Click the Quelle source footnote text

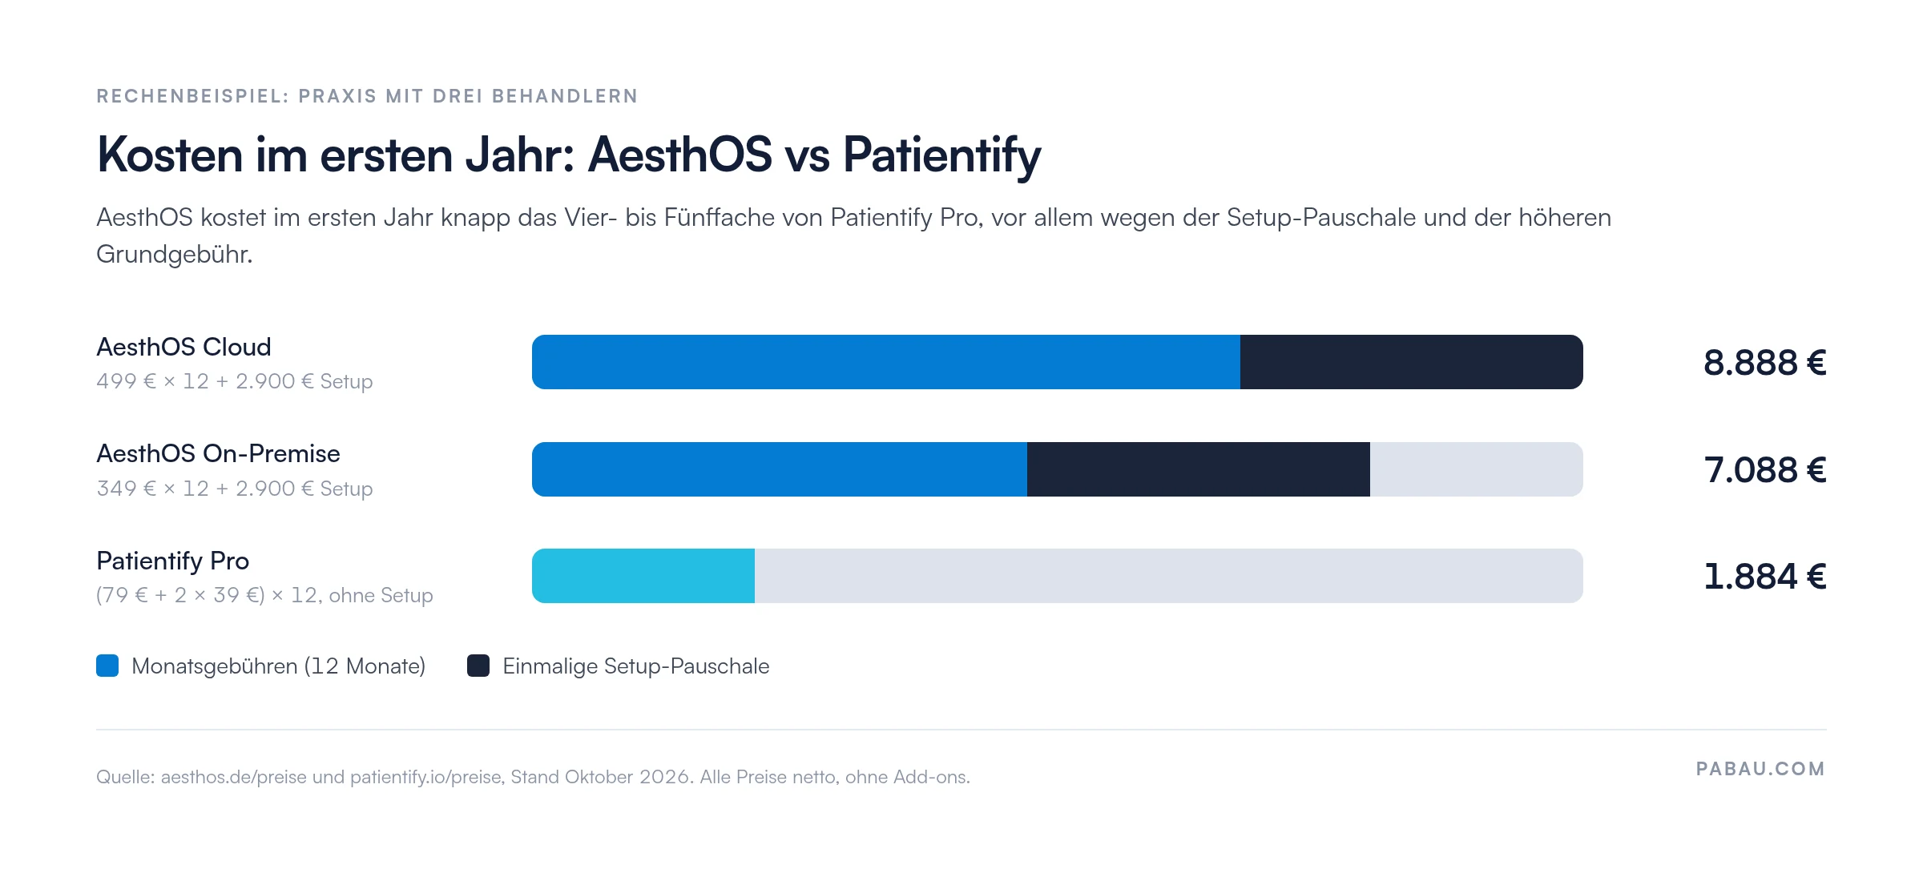pyautogui.click(x=533, y=777)
